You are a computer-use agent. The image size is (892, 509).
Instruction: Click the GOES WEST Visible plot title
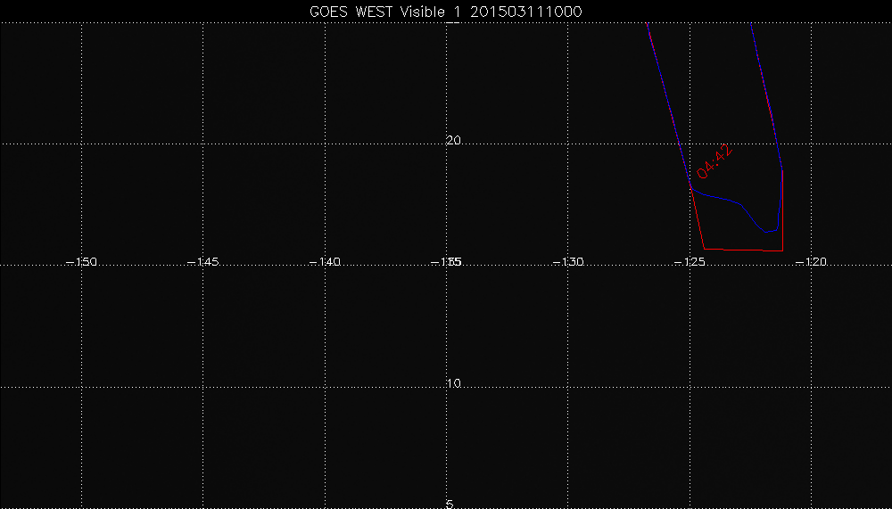point(445,10)
